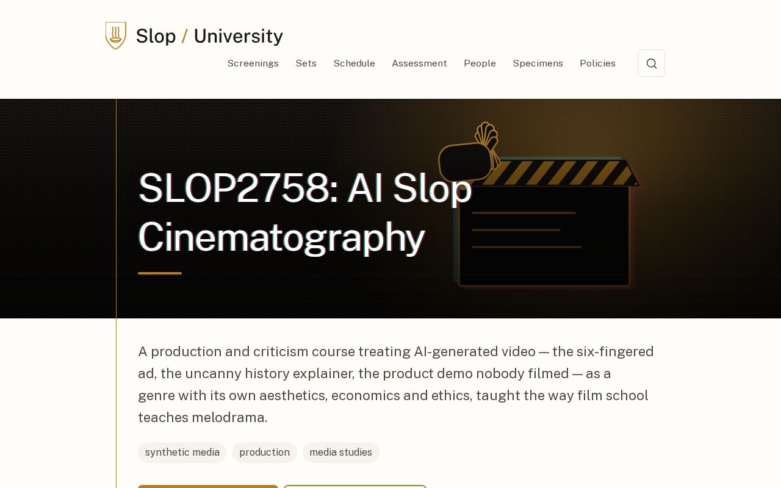Click the media studies tag

(x=340, y=453)
